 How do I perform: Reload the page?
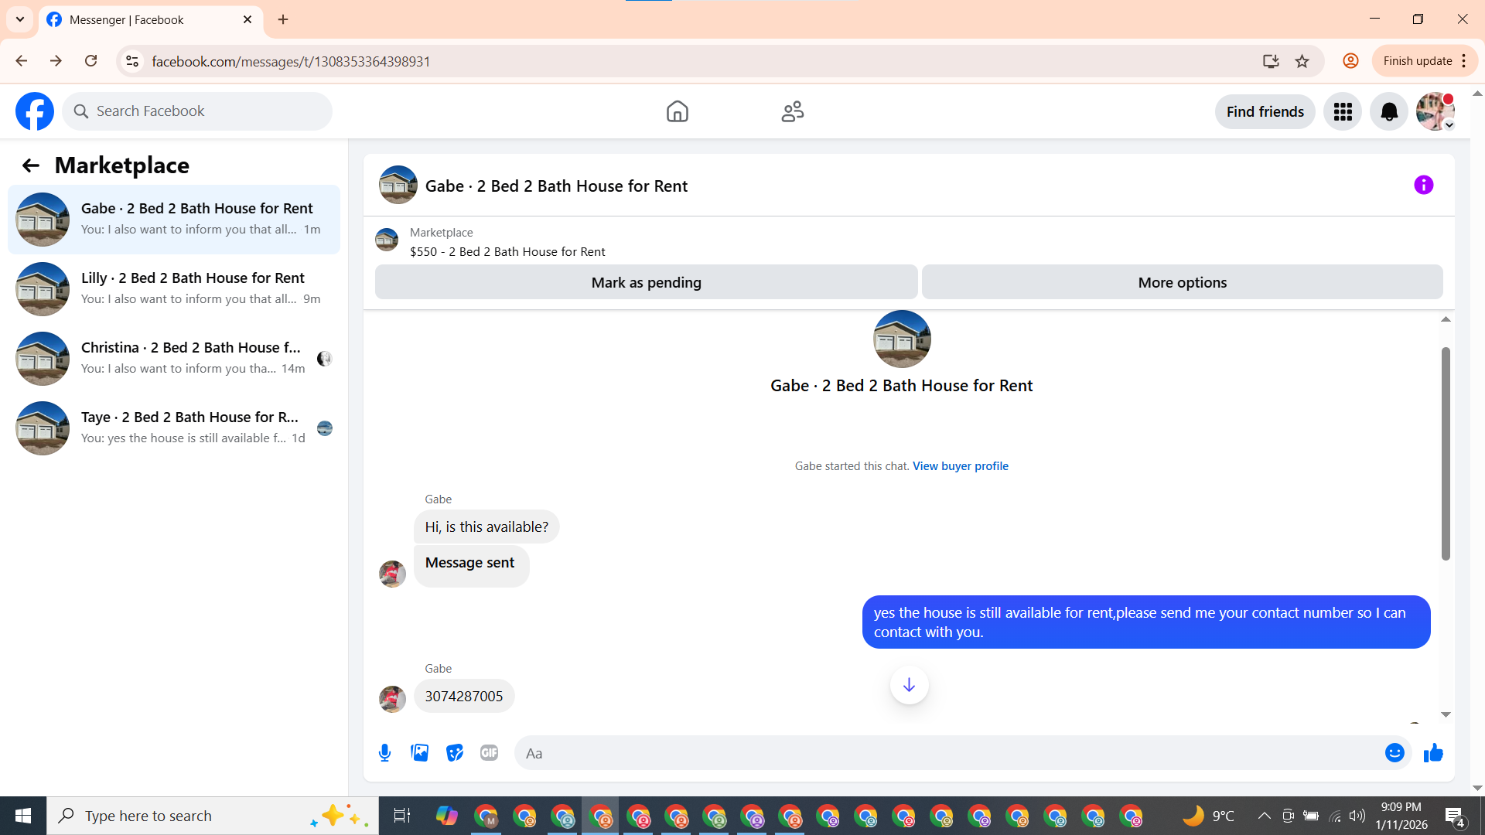[x=91, y=61]
